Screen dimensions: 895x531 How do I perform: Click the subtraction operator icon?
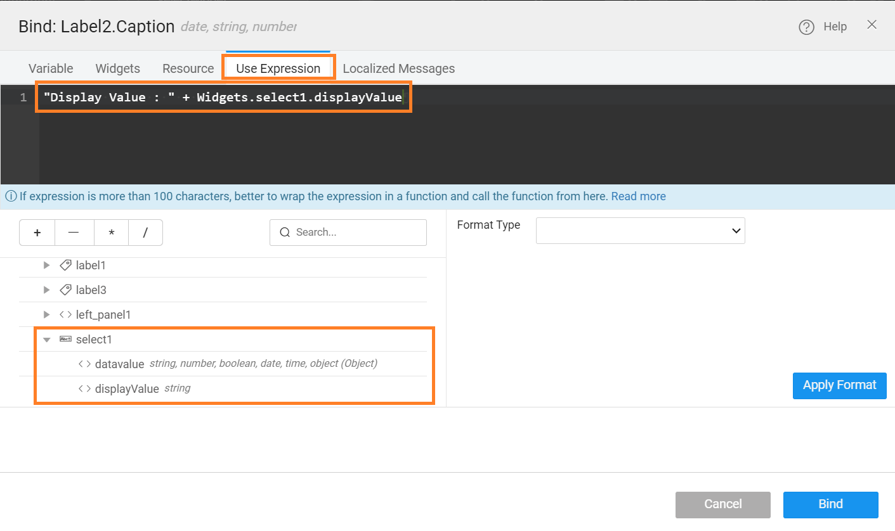[74, 233]
